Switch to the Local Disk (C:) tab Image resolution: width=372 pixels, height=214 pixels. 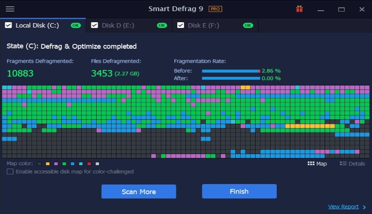(x=43, y=25)
